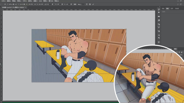Open the Histogram panel icon
The image size is (184, 103).
159,16
